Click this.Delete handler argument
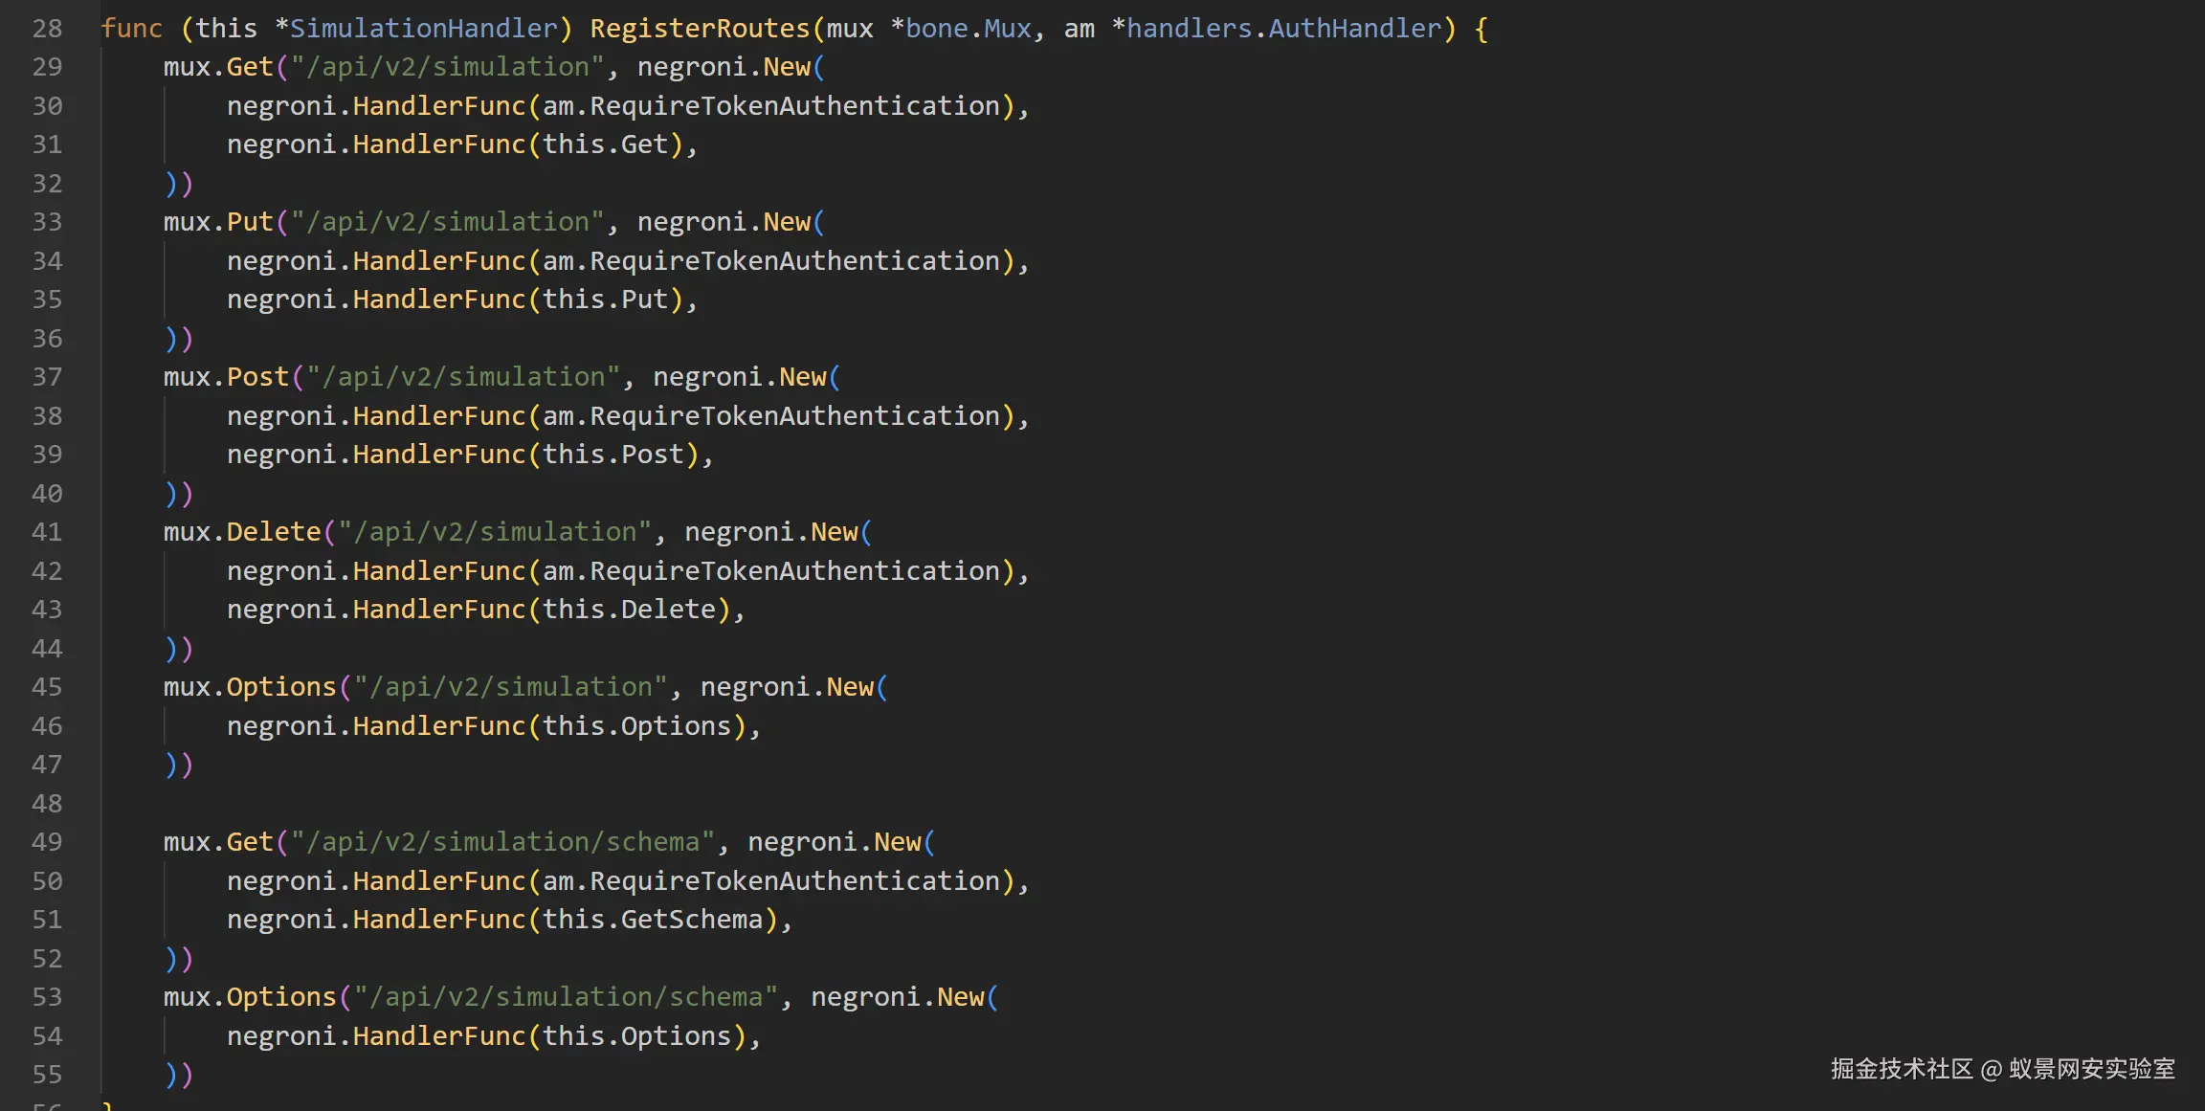 (x=629, y=610)
